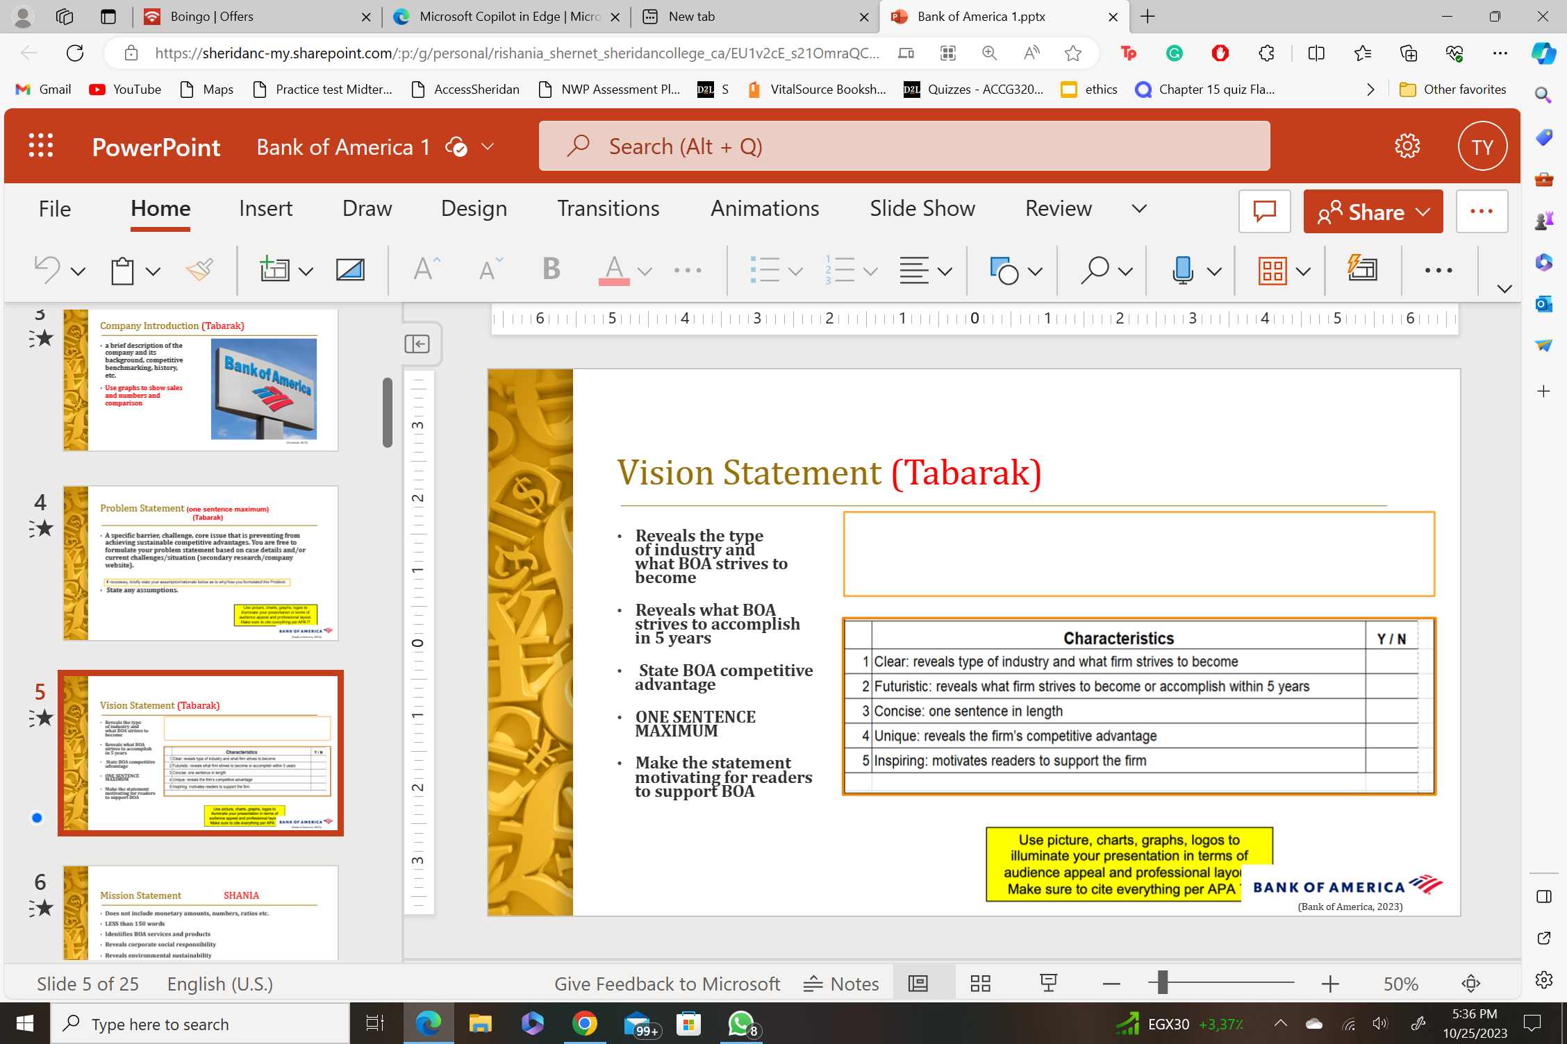Click Give Feedback to Microsoft
This screenshot has height=1044, width=1567.
tap(667, 984)
